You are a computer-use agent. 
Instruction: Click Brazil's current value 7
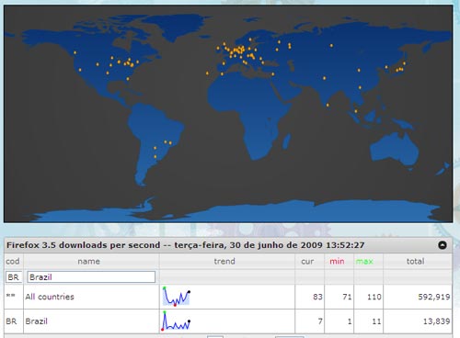(x=320, y=321)
